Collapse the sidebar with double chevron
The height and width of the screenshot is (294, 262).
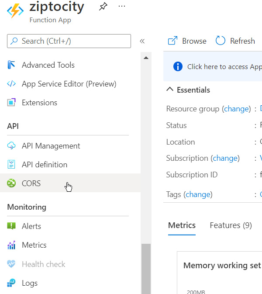(142, 41)
